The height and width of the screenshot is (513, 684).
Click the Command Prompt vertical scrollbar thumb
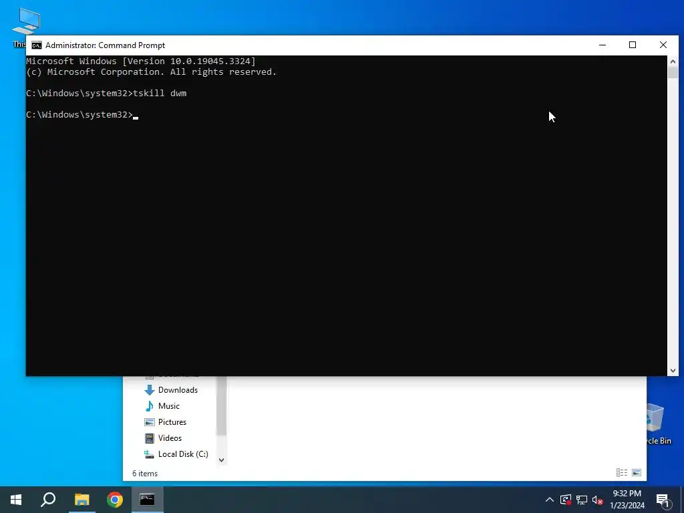click(673, 73)
